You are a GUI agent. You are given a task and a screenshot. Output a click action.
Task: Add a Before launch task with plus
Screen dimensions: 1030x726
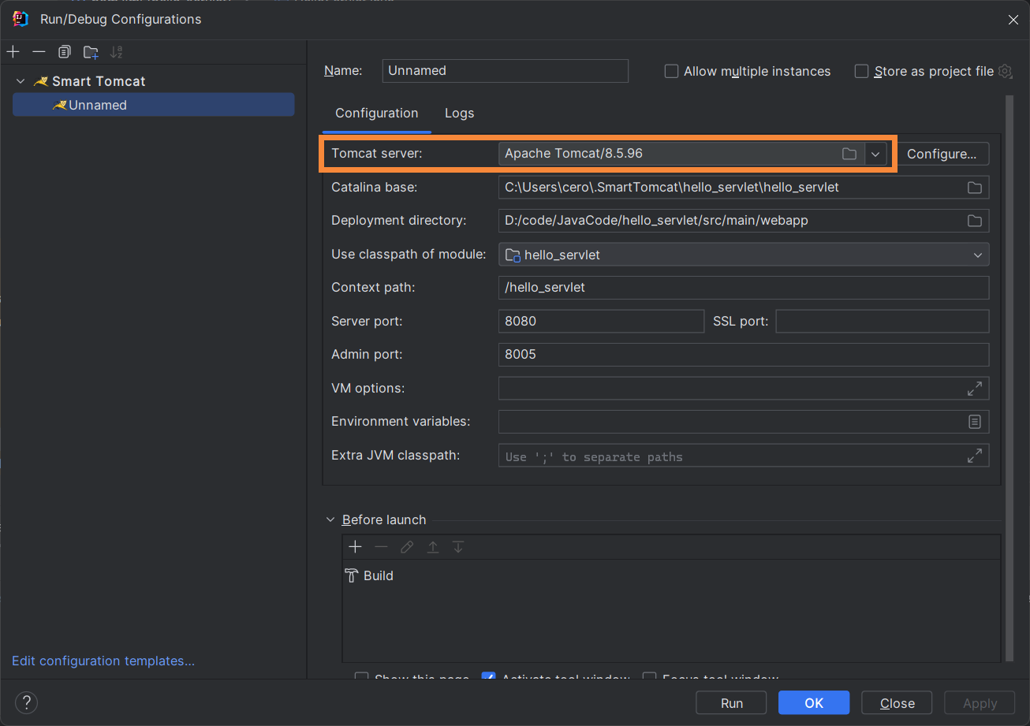click(355, 547)
